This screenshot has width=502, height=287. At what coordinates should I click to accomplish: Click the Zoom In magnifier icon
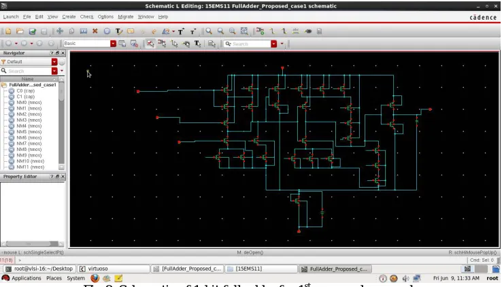point(209,31)
